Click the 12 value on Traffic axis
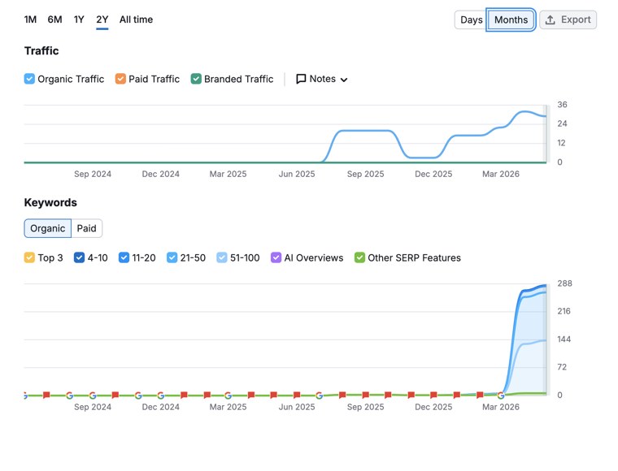The image size is (618, 471). (561, 143)
